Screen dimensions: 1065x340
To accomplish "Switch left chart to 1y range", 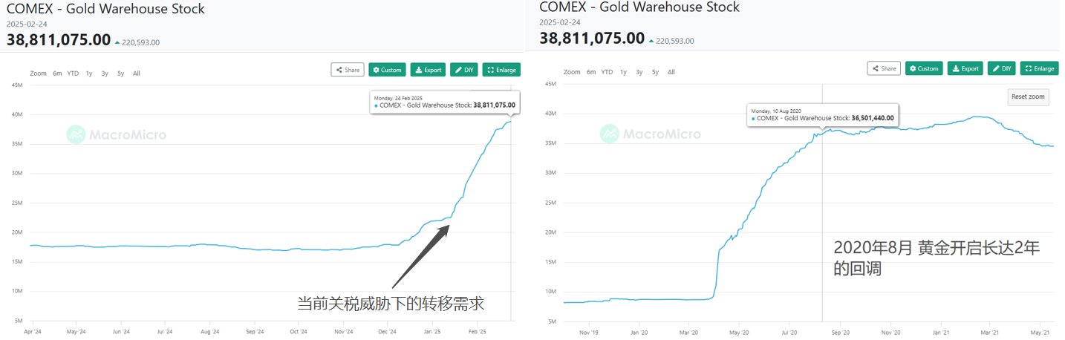I will (89, 73).
